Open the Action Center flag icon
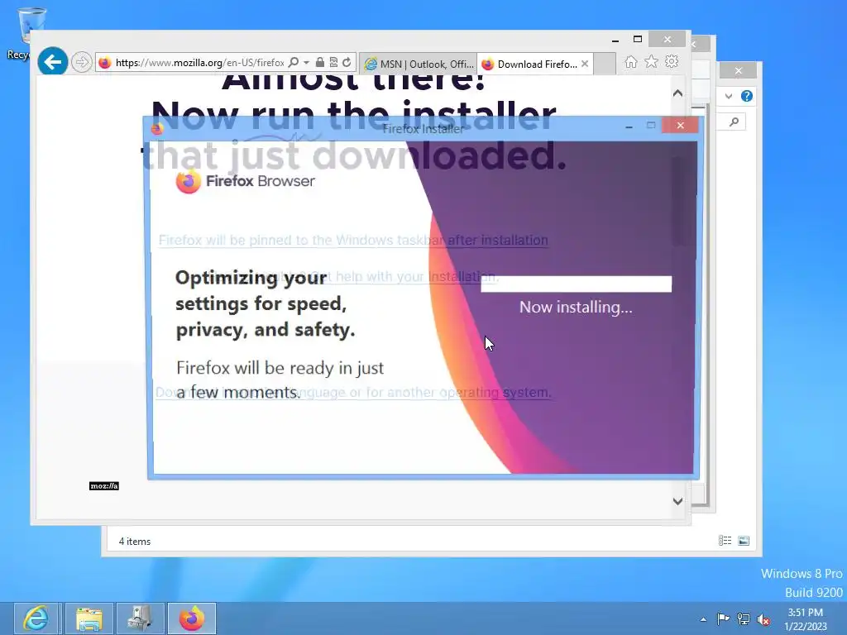This screenshot has width=847, height=635. (x=723, y=618)
